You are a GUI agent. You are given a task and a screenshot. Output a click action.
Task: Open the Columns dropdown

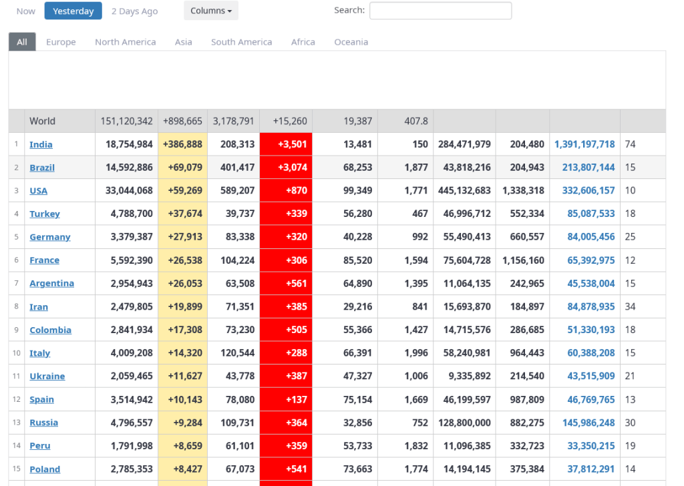pyautogui.click(x=211, y=11)
